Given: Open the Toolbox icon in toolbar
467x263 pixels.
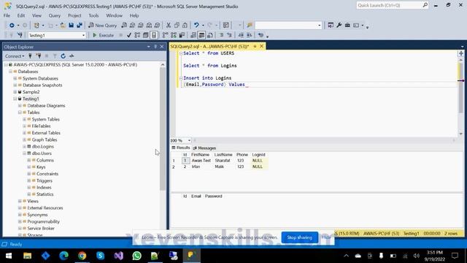Looking at the screenshot, I should pyautogui.click(x=347, y=26).
